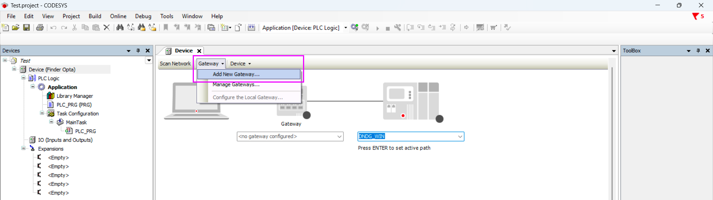Viewport: 713px width, 200px height.
Task: Select Configure the Local Gateway entry
Action: (249, 97)
